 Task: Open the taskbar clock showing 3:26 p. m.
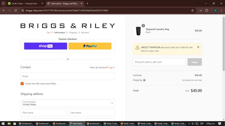pyautogui.click(x=211, y=124)
